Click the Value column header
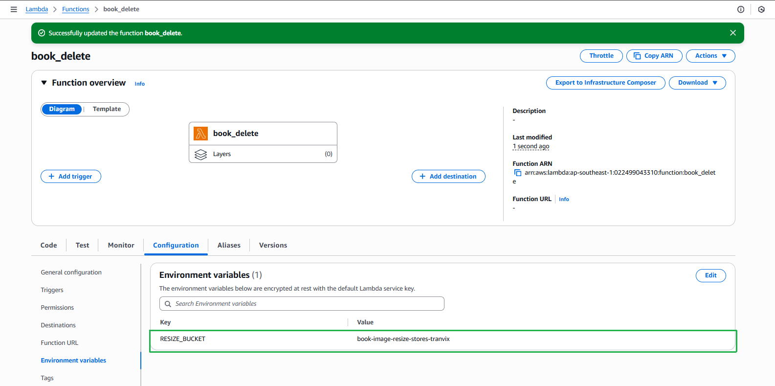This screenshot has height=386, width=775. tap(365, 322)
